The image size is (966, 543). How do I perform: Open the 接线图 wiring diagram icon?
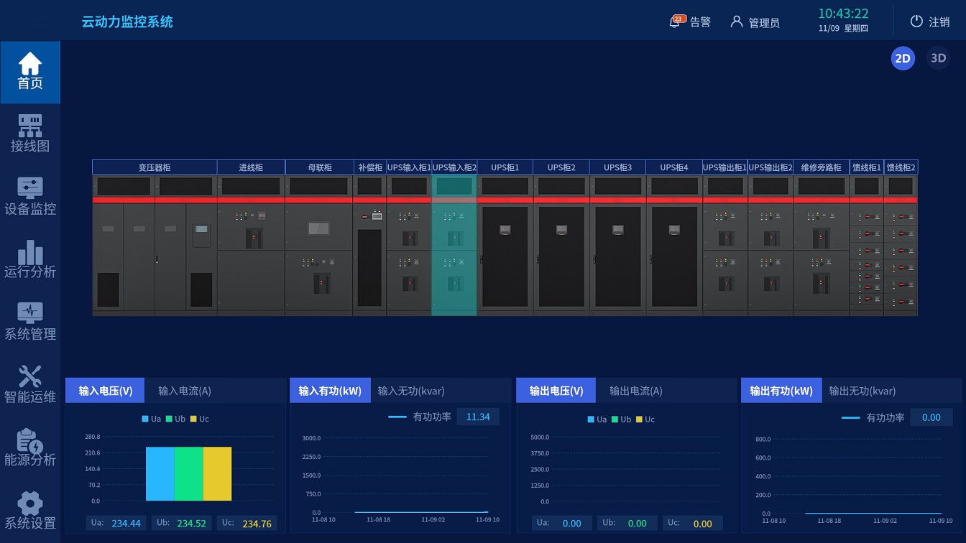point(29,126)
